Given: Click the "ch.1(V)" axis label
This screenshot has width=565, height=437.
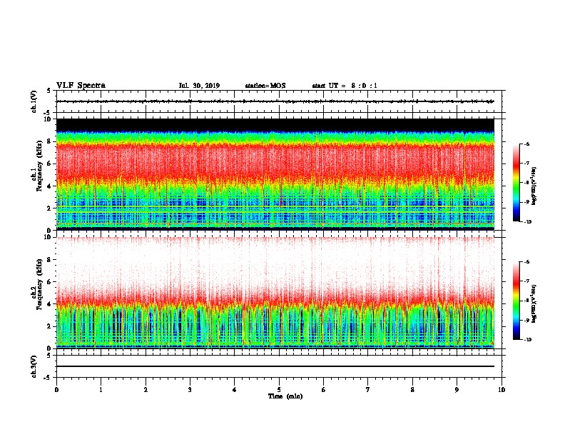Looking at the screenshot, I should pos(34,101).
